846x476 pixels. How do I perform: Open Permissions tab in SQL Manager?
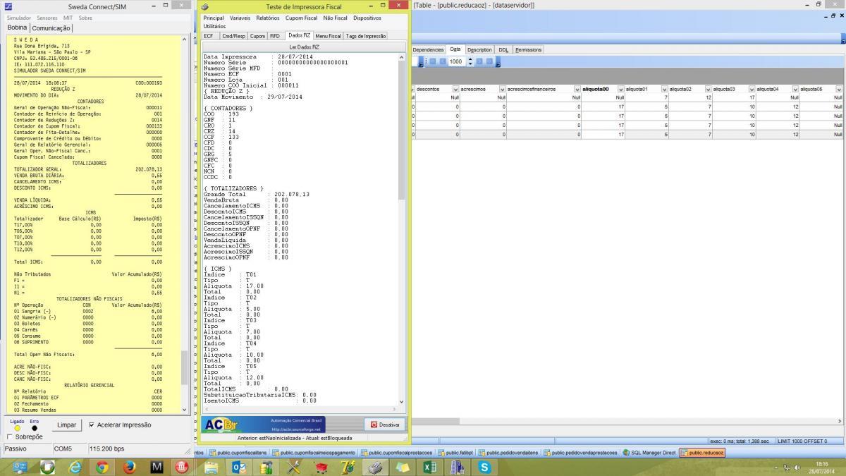tap(528, 50)
